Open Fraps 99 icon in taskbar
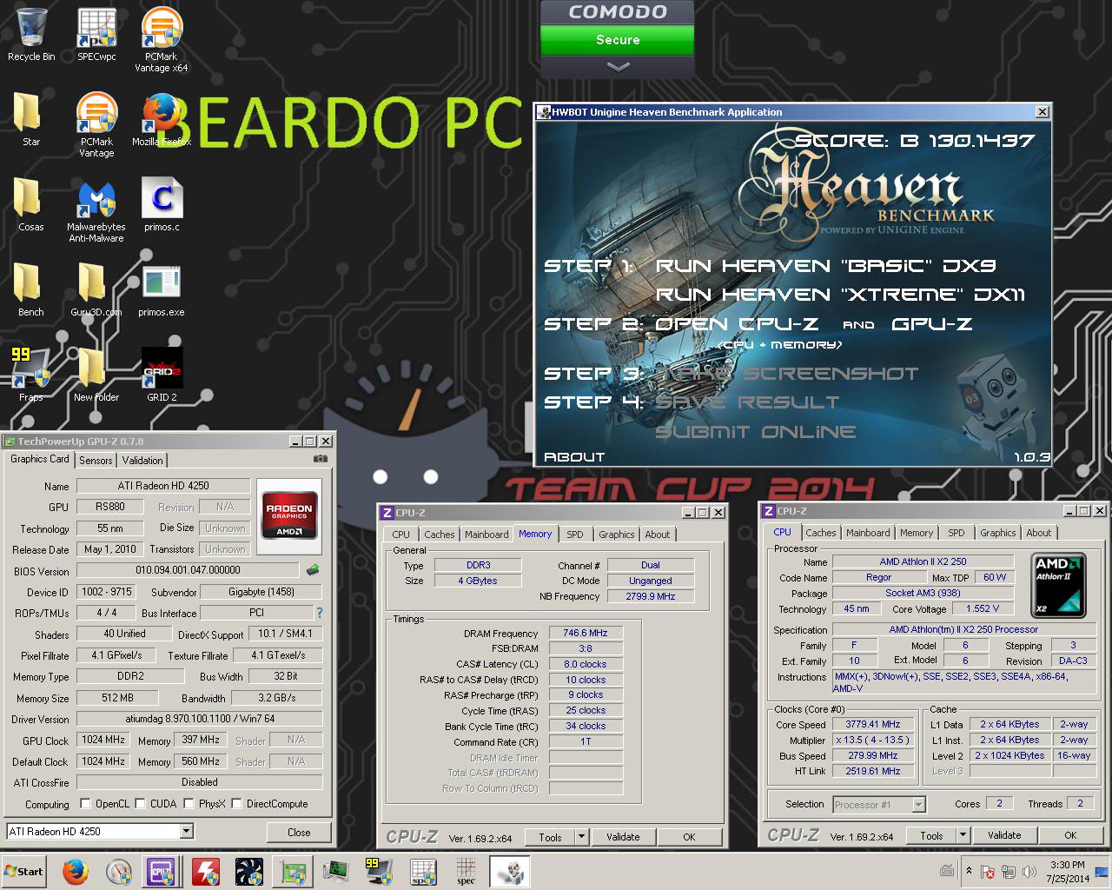 point(380,872)
